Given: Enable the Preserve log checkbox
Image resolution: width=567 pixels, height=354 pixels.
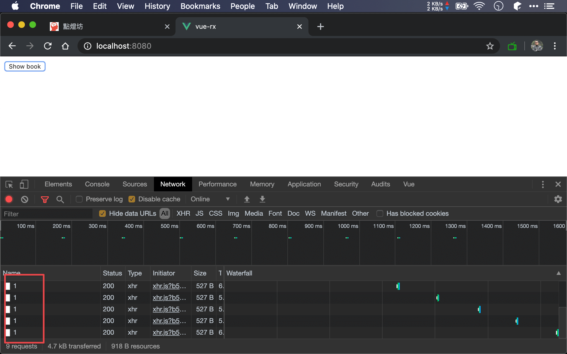Looking at the screenshot, I should point(79,199).
